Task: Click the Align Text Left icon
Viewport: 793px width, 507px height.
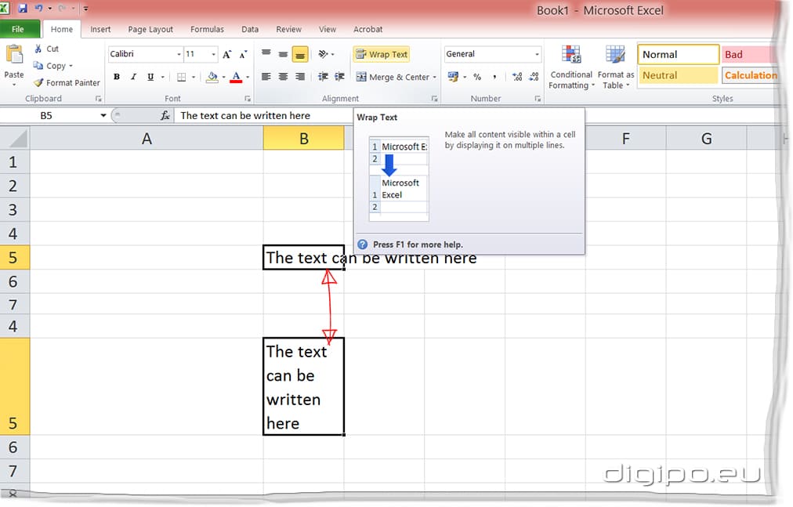Action: pos(266,77)
